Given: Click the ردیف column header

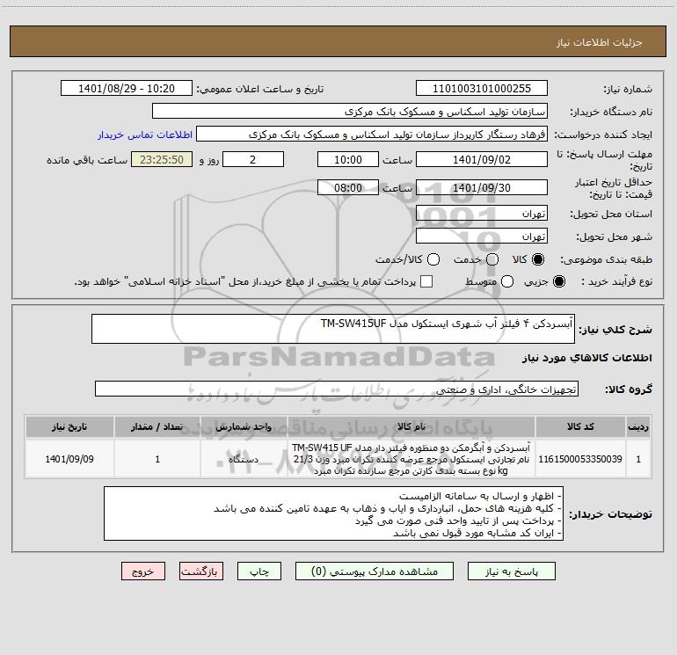Looking at the screenshot, I should [638, 427].
